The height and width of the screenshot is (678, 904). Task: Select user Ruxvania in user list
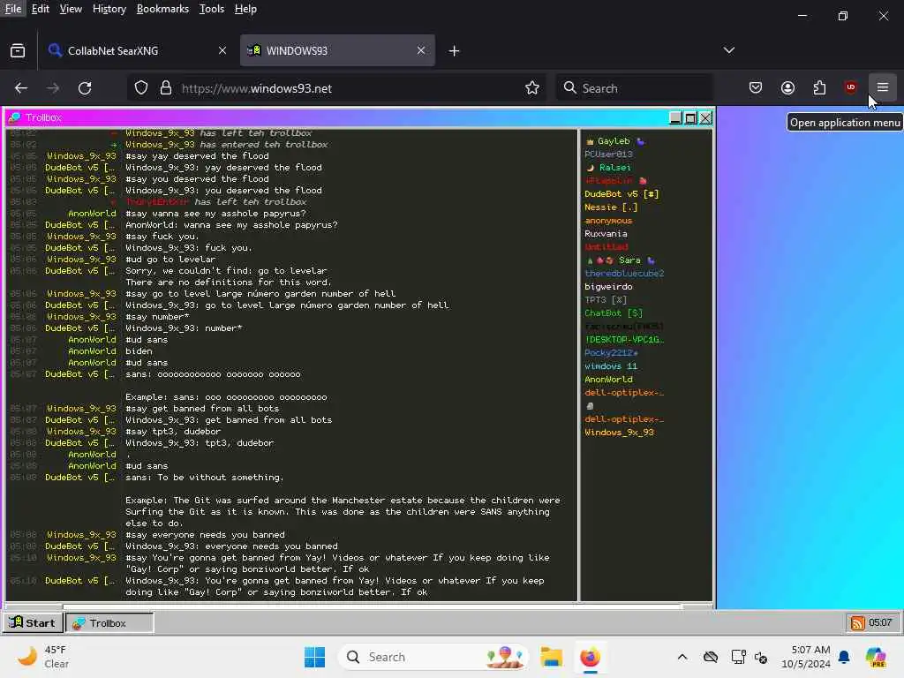click(x=606, y=233)
